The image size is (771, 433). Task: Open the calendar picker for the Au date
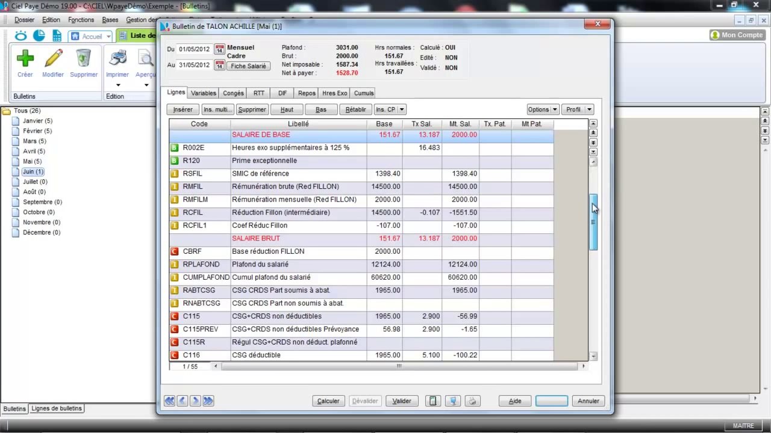(x=219, y=65)
